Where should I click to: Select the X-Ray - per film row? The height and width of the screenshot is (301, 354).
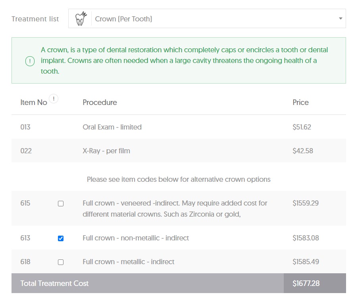point(106,151)
